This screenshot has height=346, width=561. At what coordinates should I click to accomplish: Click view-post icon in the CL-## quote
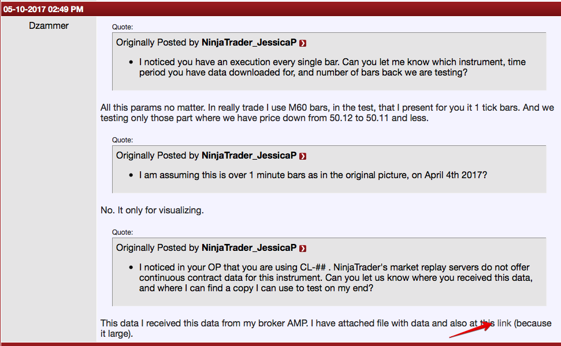[x=303, y=249]
